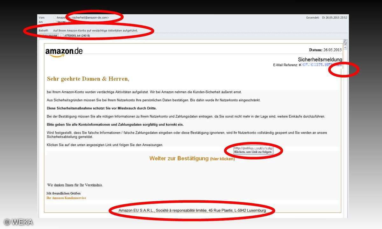Click the 'Sicherheitsmeldung' heading
The image size is (382, 229).
320,59
